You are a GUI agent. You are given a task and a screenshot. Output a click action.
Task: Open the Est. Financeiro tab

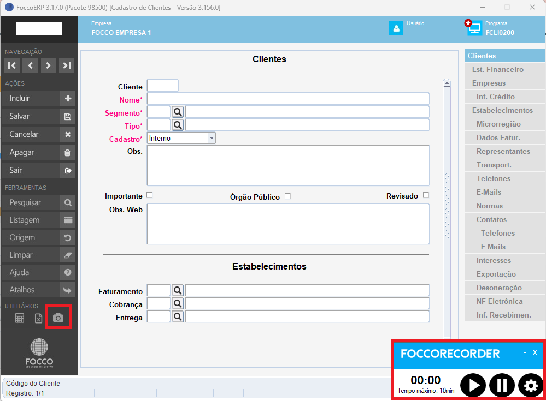(505, 69)
